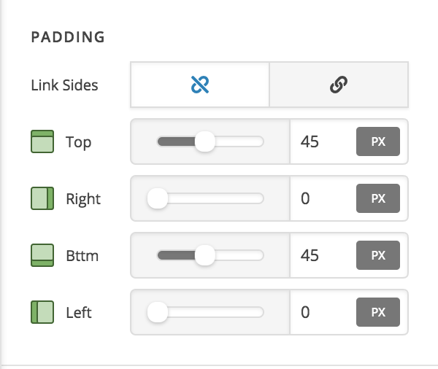The image size is (438, 369).
Task: Open the PX unit selector for Bttm
Action: (x=378, y=256)
